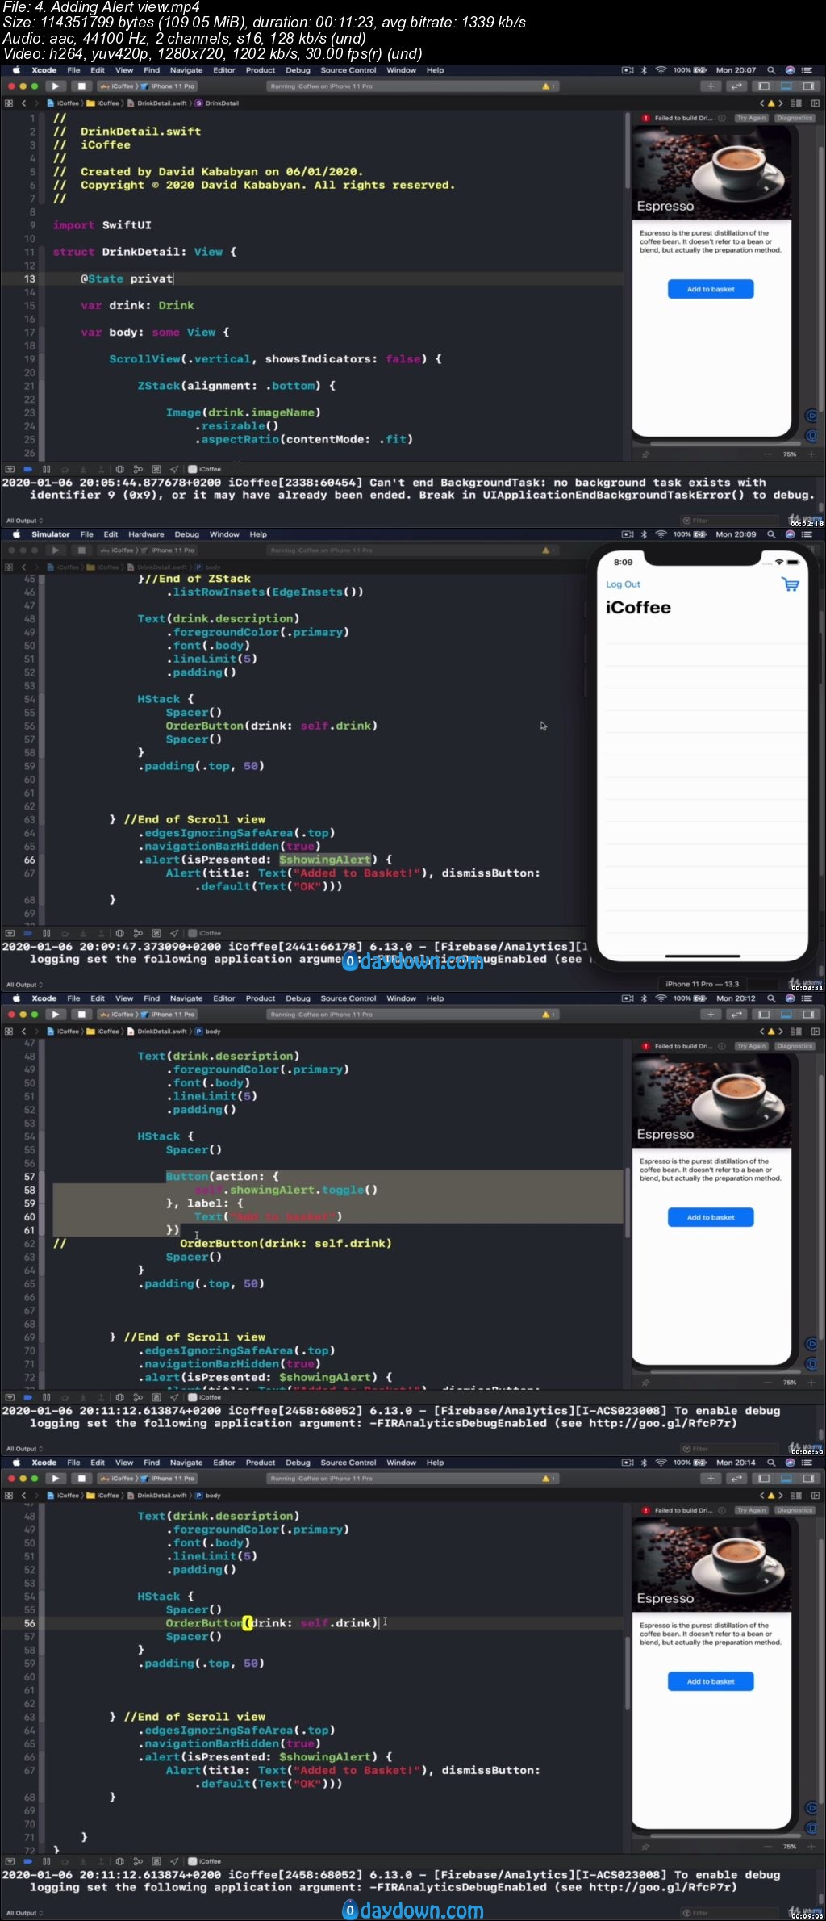Open the All Output dropdown in the 20:07 frame

click(24, 521)
